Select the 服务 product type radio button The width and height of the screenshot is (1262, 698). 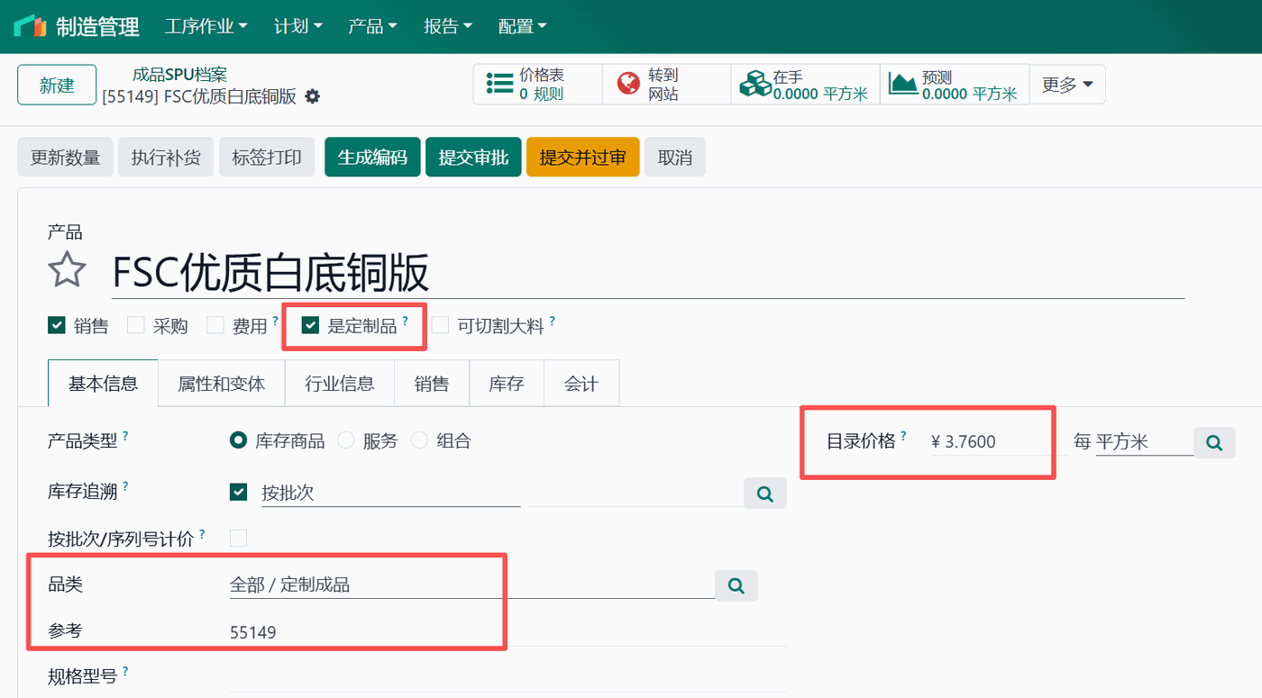[345, 440]
